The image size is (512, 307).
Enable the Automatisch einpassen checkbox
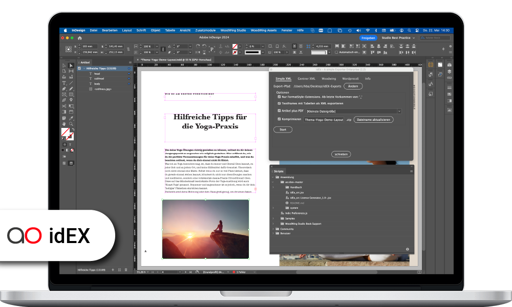pyautogui.click(x=336, y=52)
